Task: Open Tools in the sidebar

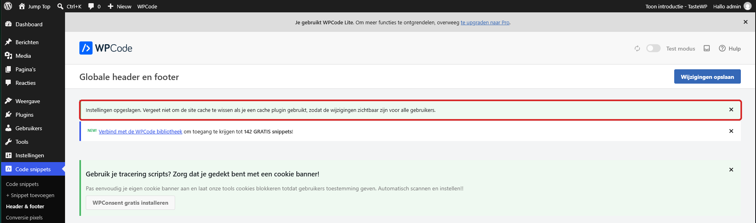Action: (x=32, y=142)
